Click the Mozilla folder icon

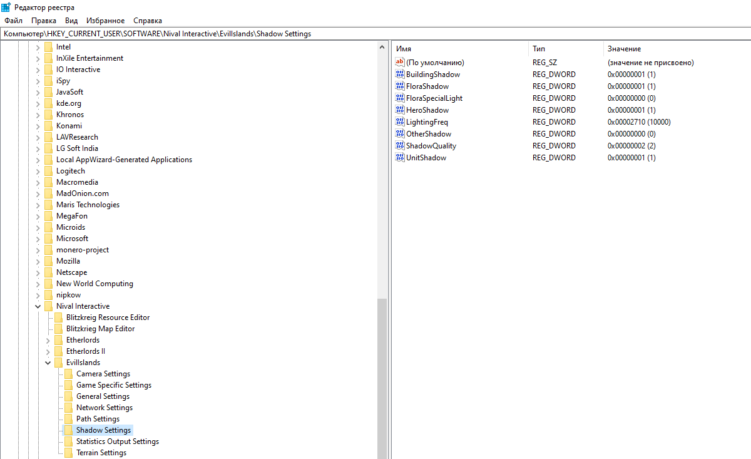pos(49,261)
